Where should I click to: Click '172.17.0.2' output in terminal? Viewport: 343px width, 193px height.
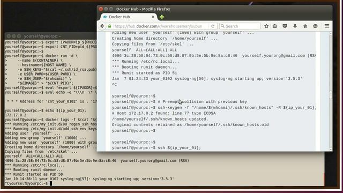click(x=16, y=115)
